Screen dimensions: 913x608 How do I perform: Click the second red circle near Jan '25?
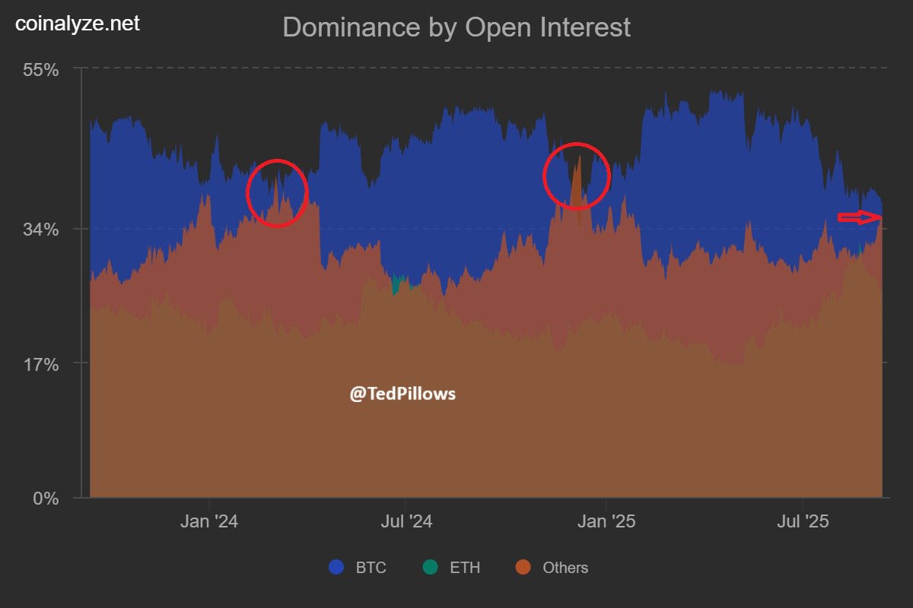pos(577,176)
